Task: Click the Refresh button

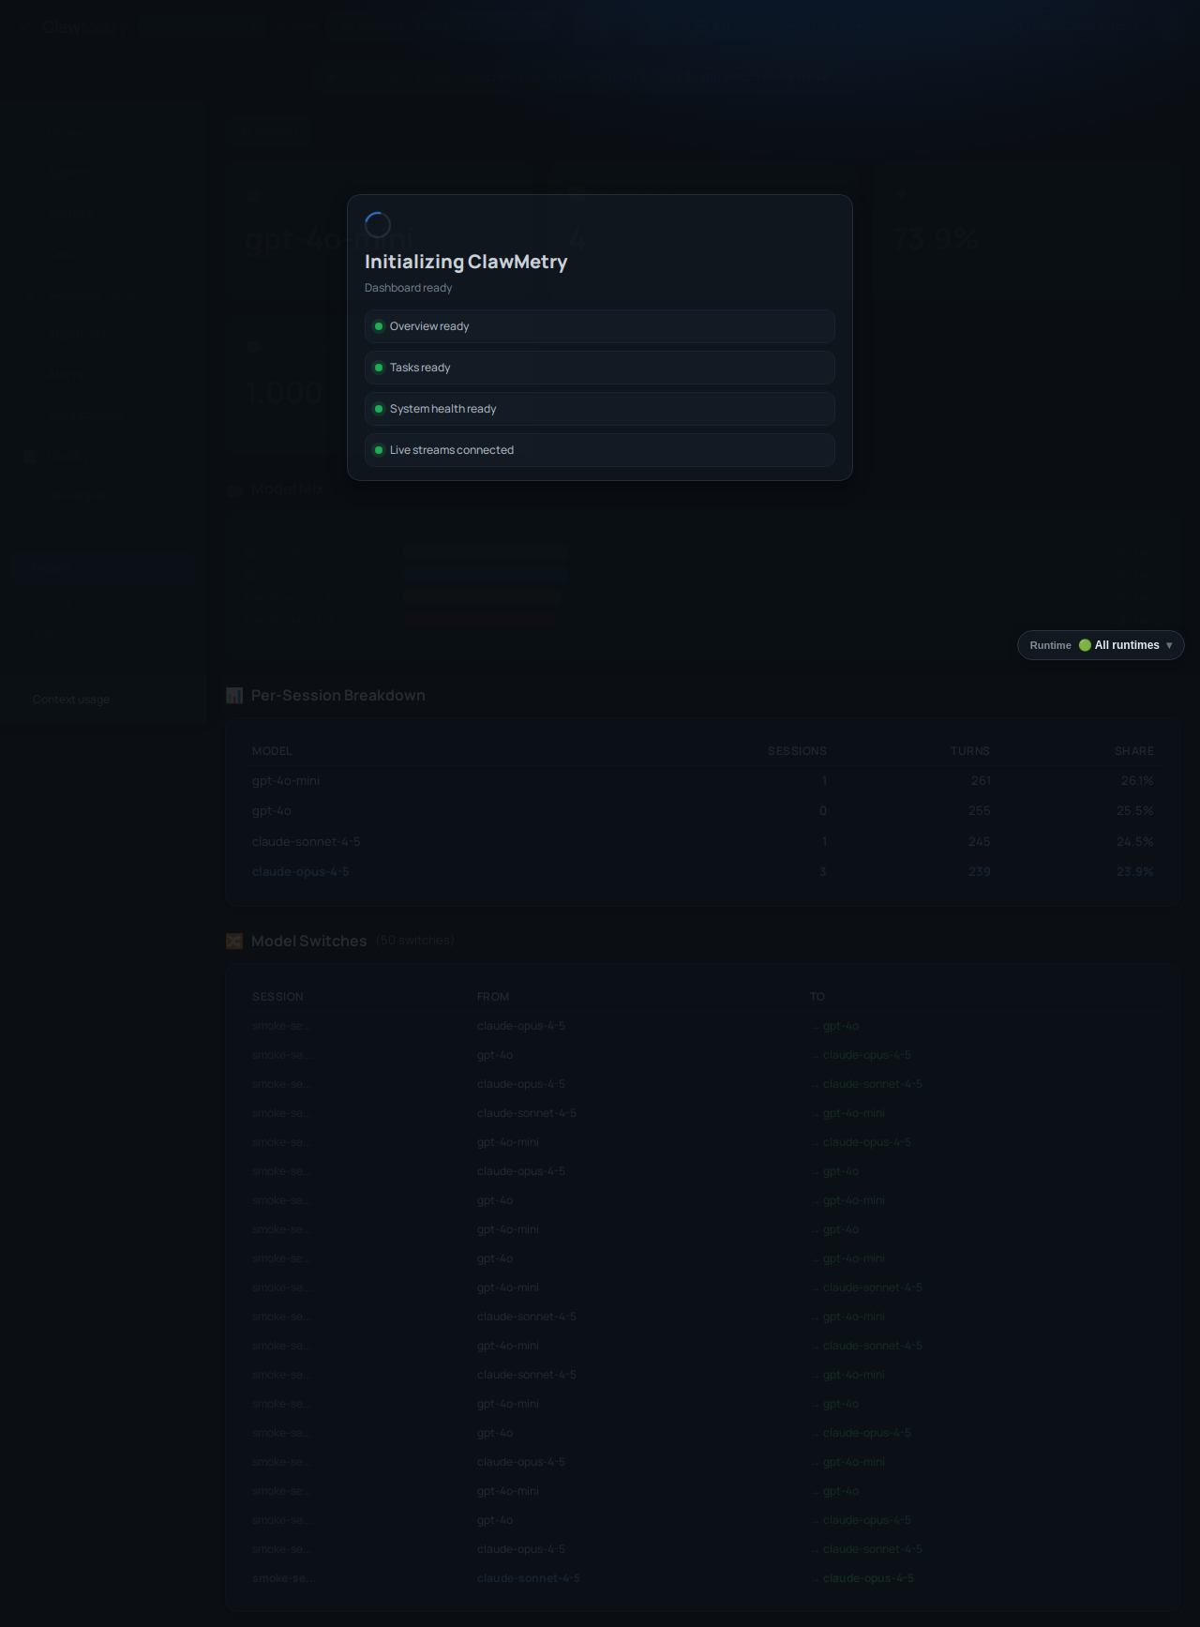Action: (267, 133)
